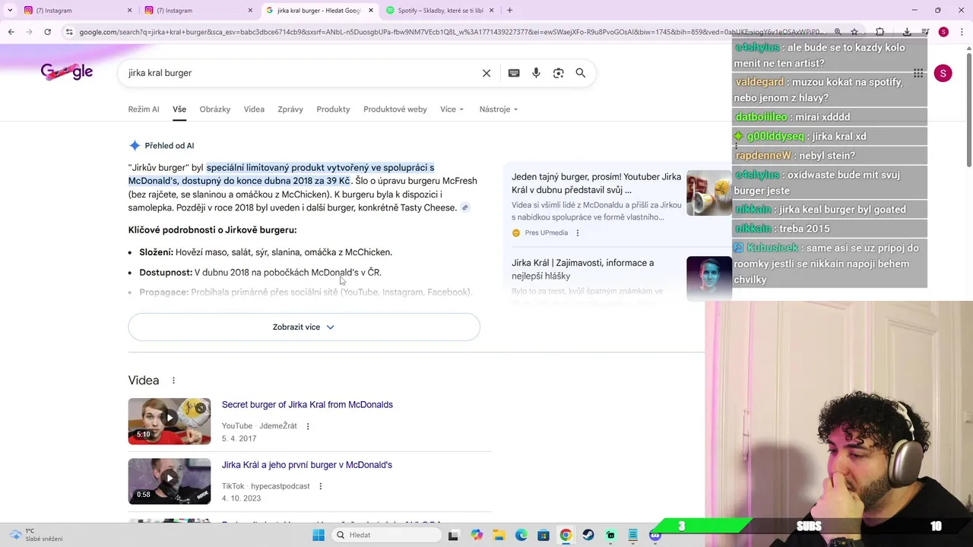Image resolution: width=973 pixels, height=547 pixels.
Task: Select the Produktové weby tab
Action: (x=395, y=109)
